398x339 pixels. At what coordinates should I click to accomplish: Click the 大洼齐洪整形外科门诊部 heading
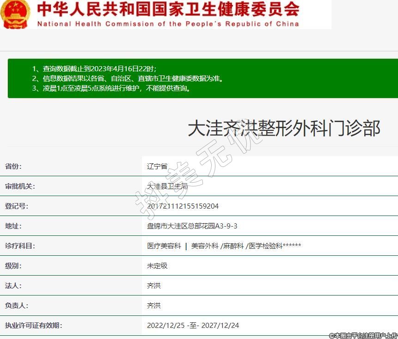pyautogui.click(x=284, y=129)
